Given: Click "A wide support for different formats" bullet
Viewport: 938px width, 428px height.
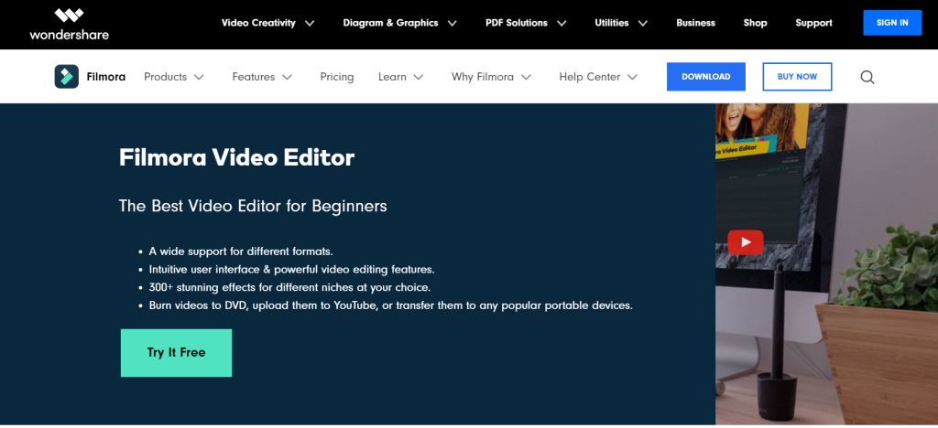Looking at the screenshot, I should pos(241,251).
